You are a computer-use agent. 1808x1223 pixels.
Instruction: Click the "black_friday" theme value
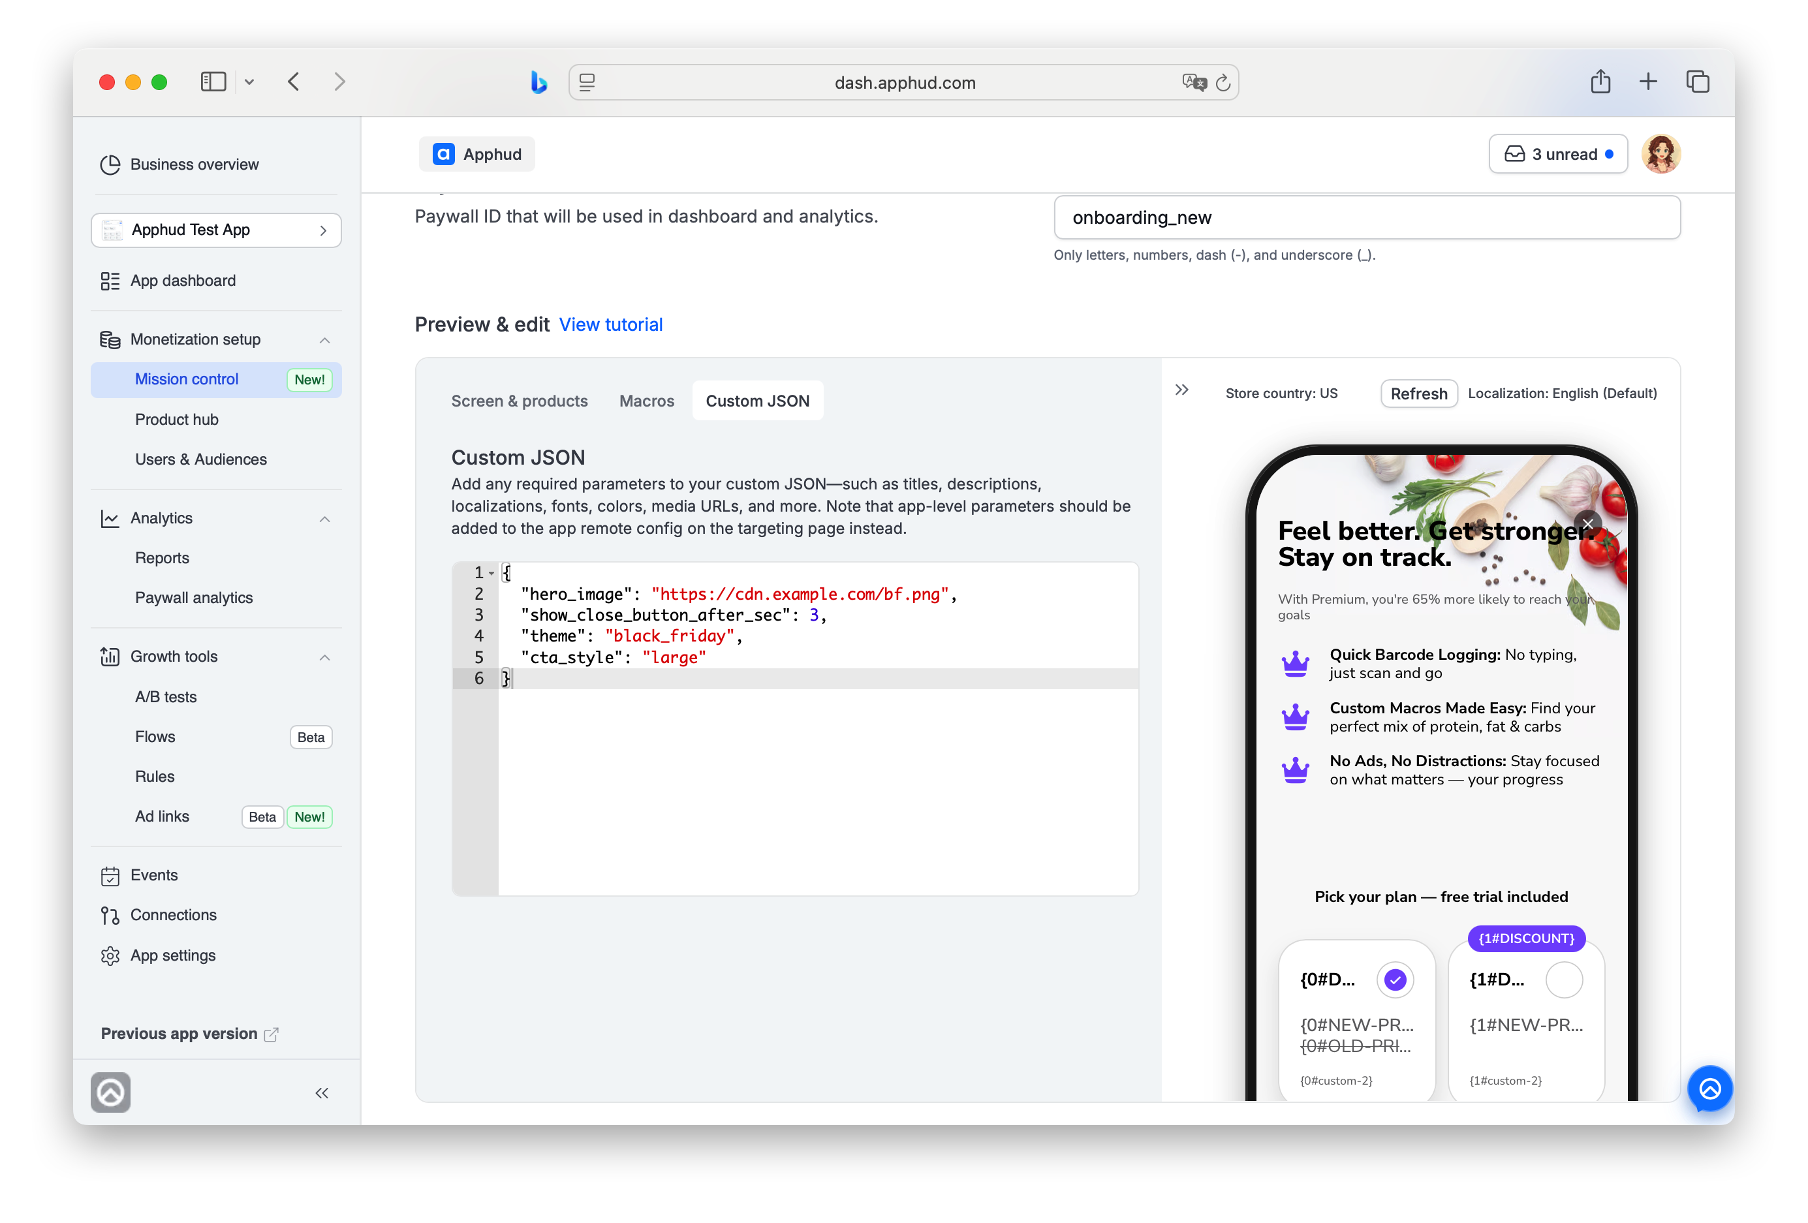[669, 636]
